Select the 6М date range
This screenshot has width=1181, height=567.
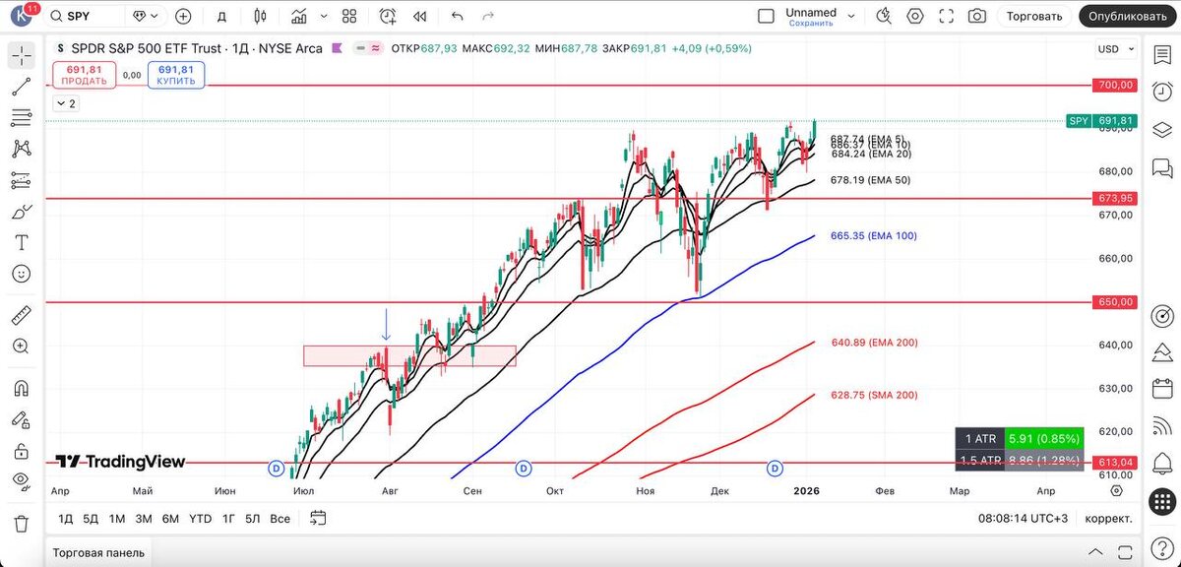coord(170,518)
